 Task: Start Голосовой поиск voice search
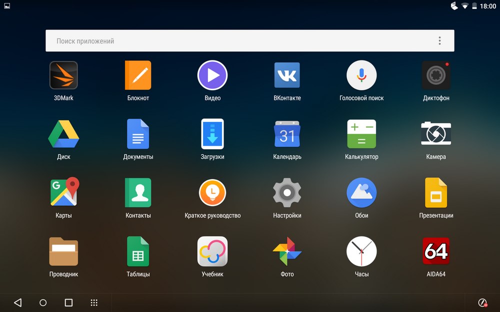361,75
